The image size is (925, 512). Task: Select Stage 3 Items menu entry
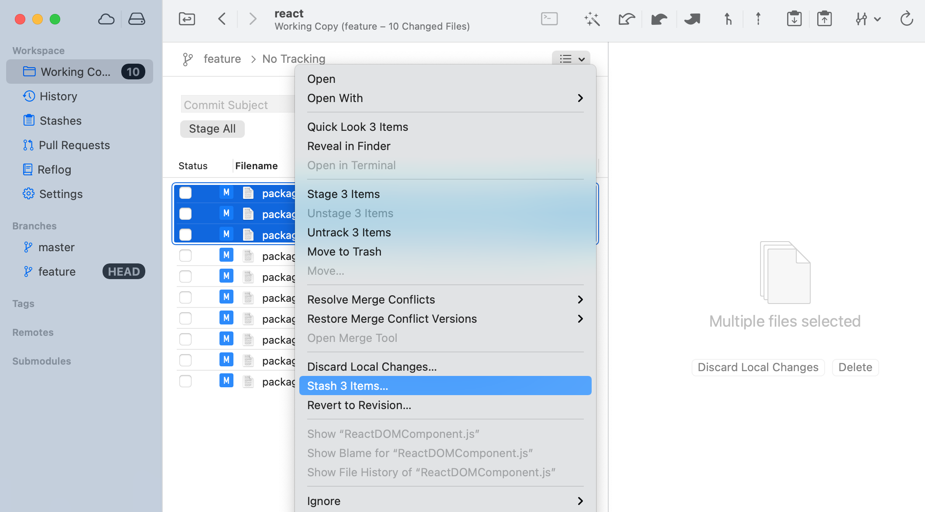click(x=343, y=194)
